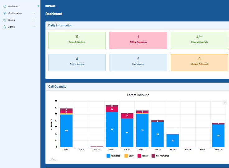
Task: Click the Mon 11 answered bar segment
Action: (112, 129)
